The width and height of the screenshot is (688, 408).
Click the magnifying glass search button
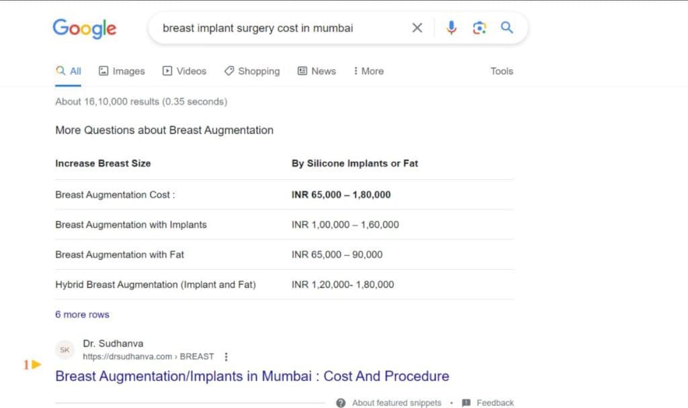[507, 28]
